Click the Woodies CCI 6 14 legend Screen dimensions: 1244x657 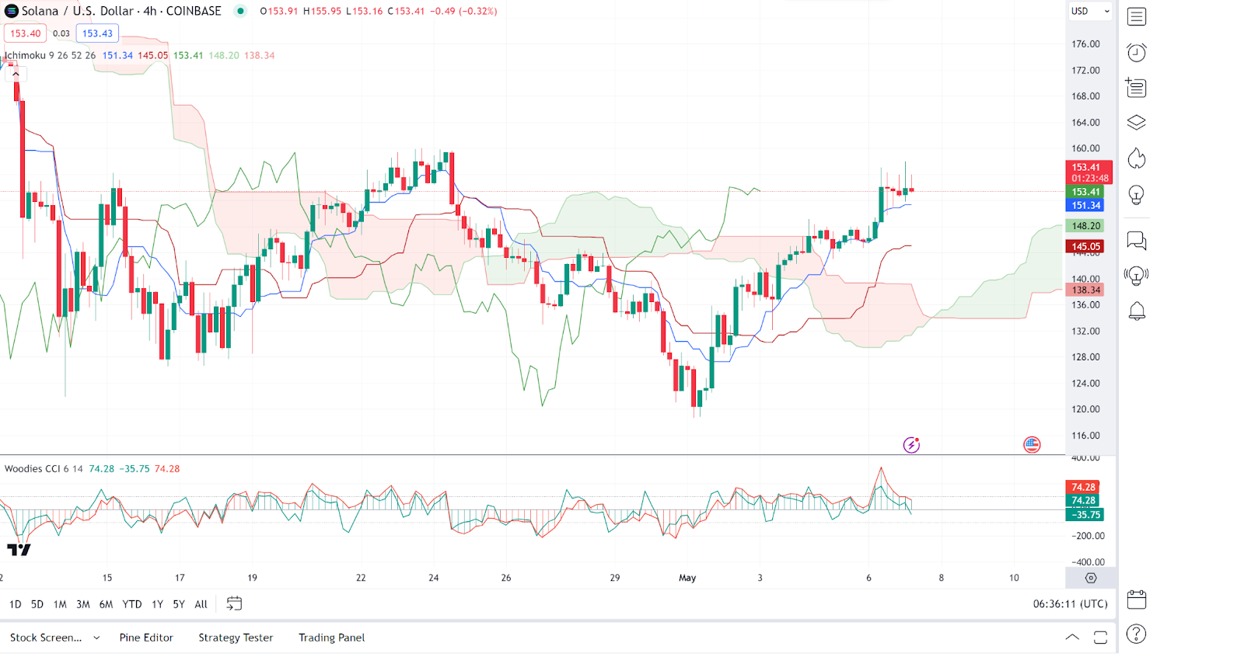pyautogui.click(x=44, y=468)
